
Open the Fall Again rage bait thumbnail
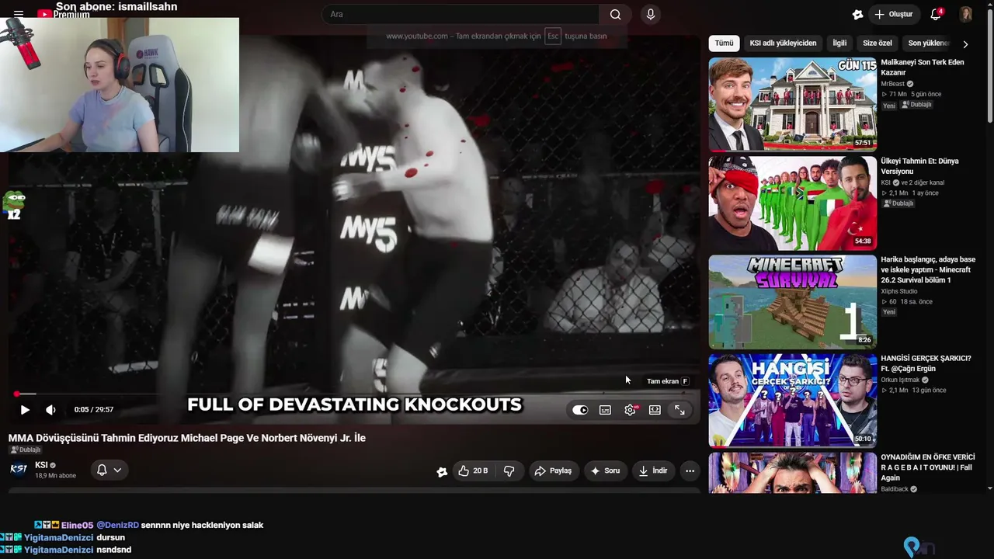point(792,473)
